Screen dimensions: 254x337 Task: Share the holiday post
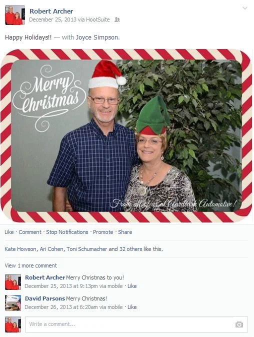tap(125, 232)
